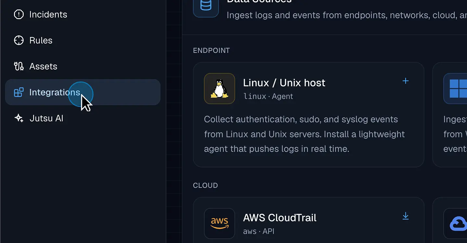Click the Jutsu AI sparkle icon
The width and height of the screenshot is (467, 243).
pos(19,118)
